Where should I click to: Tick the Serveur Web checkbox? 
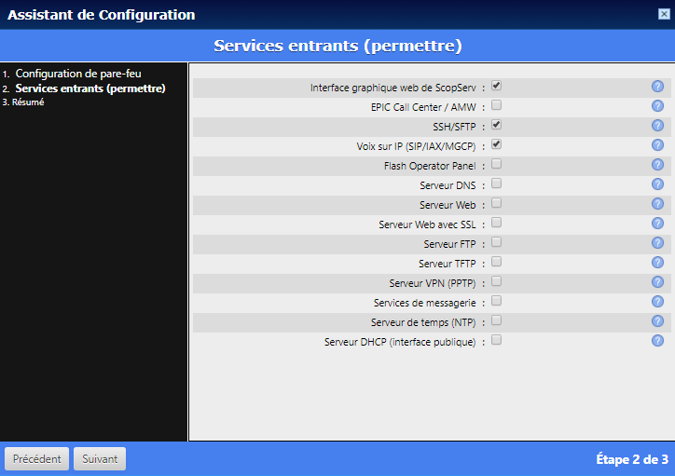496,203
